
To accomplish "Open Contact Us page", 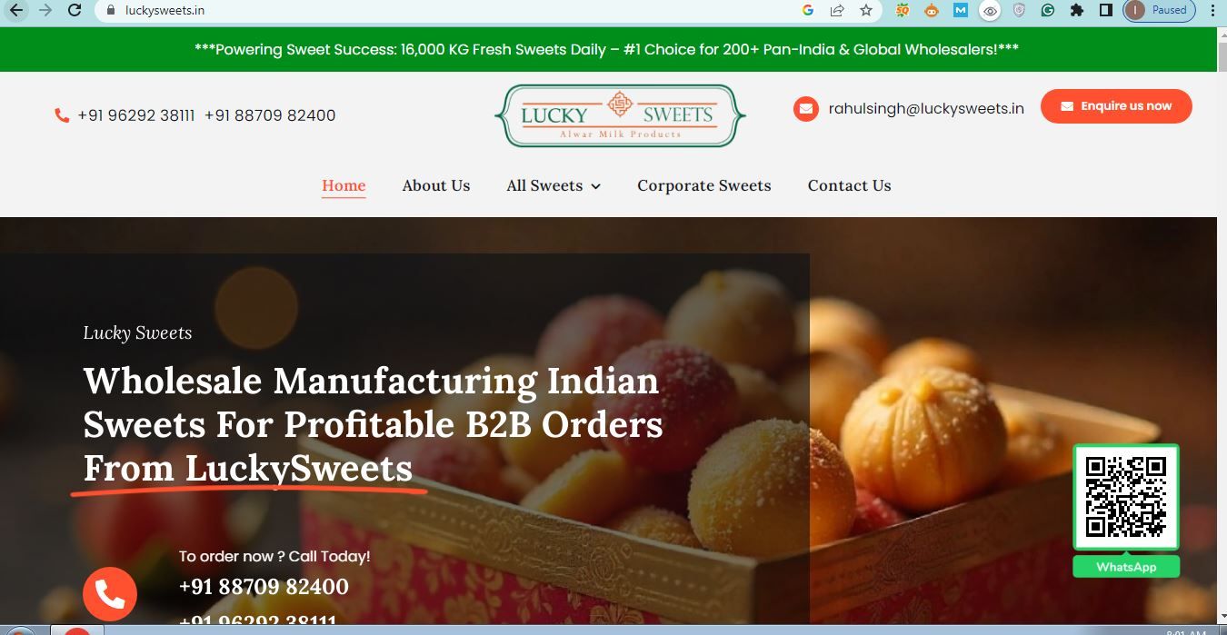I will pyautogui.click(x=850, y=185).
